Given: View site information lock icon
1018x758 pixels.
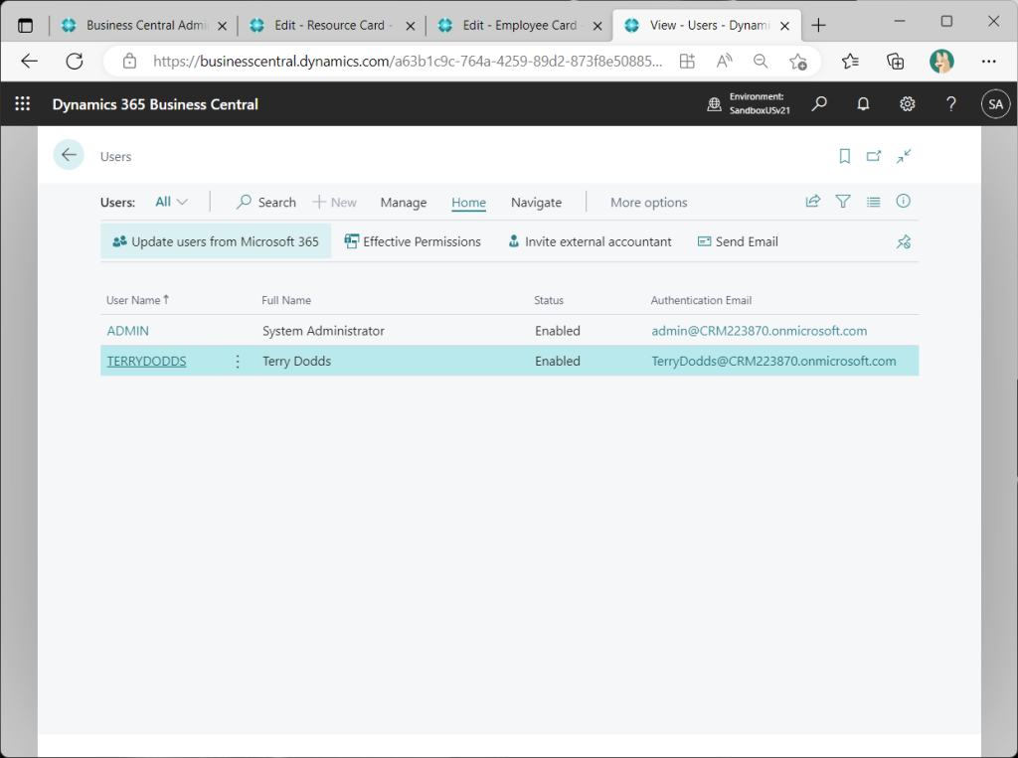Looking at the screenshot, I should pos(130,62).
